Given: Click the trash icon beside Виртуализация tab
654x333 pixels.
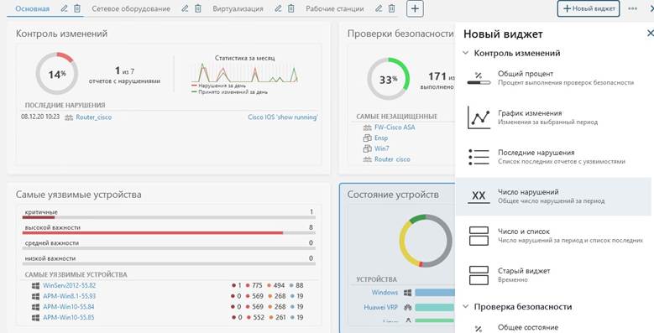Looking at the screenshot, I should point(291,8).
